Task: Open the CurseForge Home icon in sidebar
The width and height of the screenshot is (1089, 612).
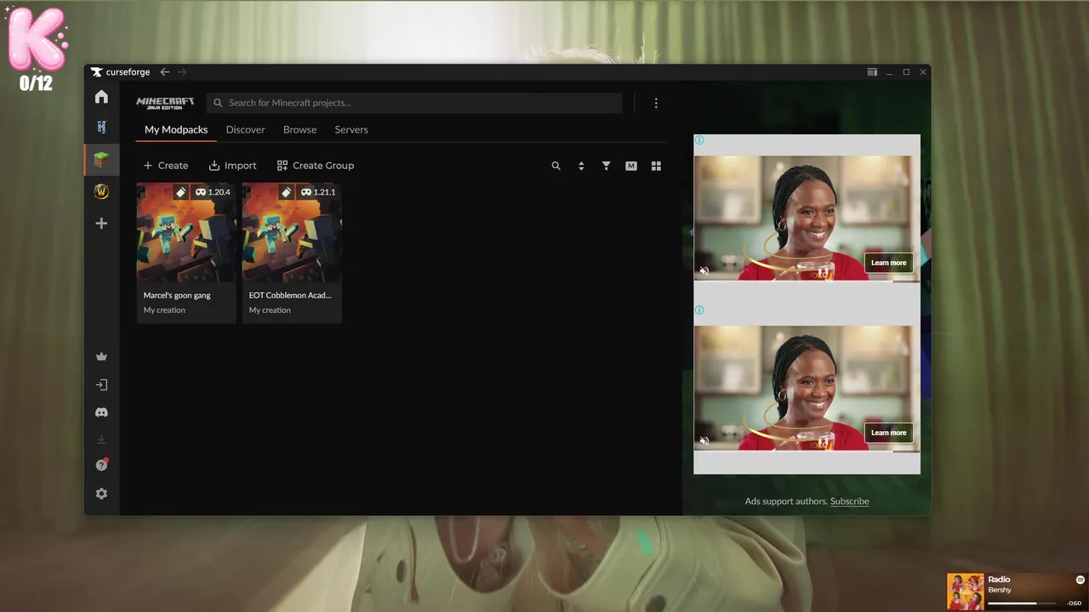Action: point(101,97)
